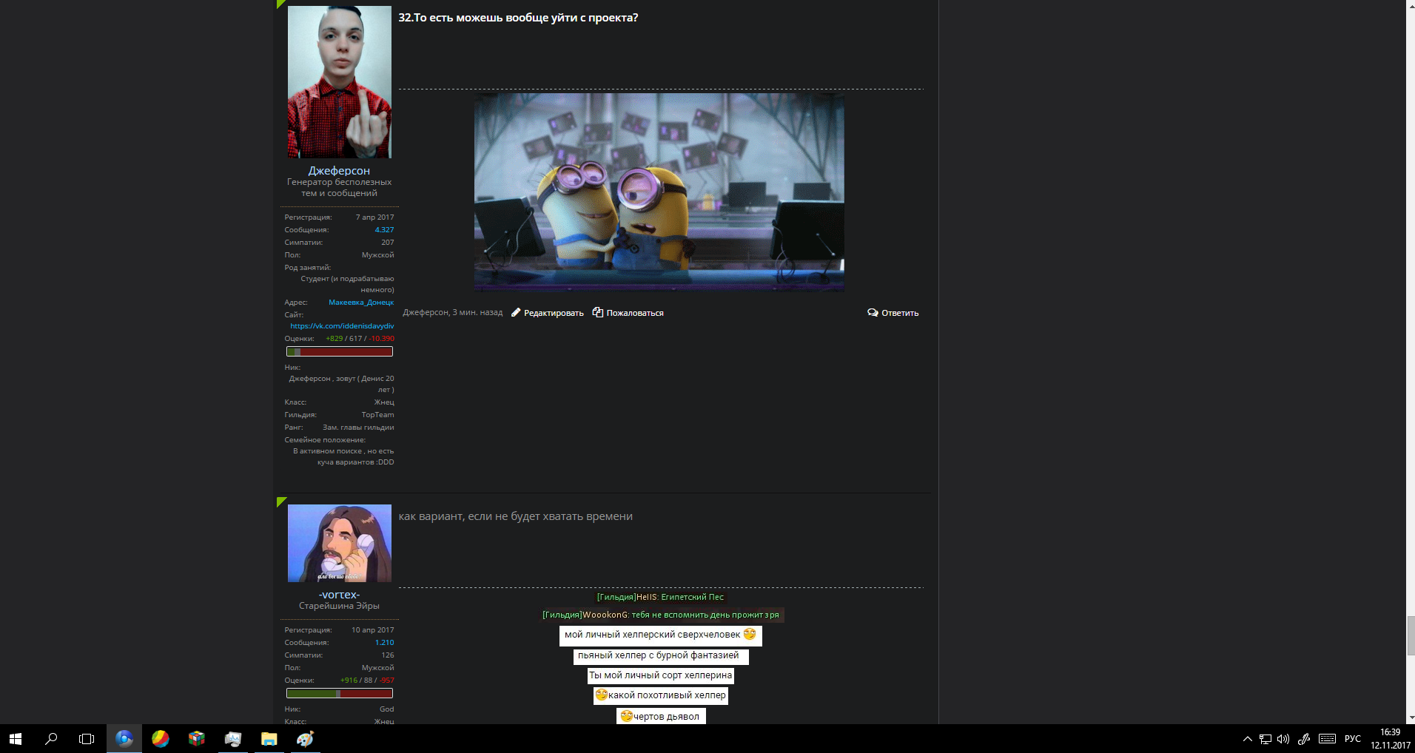Image resolution: width=1415 pixels, height=753 pixels.
Task: Click 'мой личный хелперский сверхчеловек' label
Action: pos(660,635)
